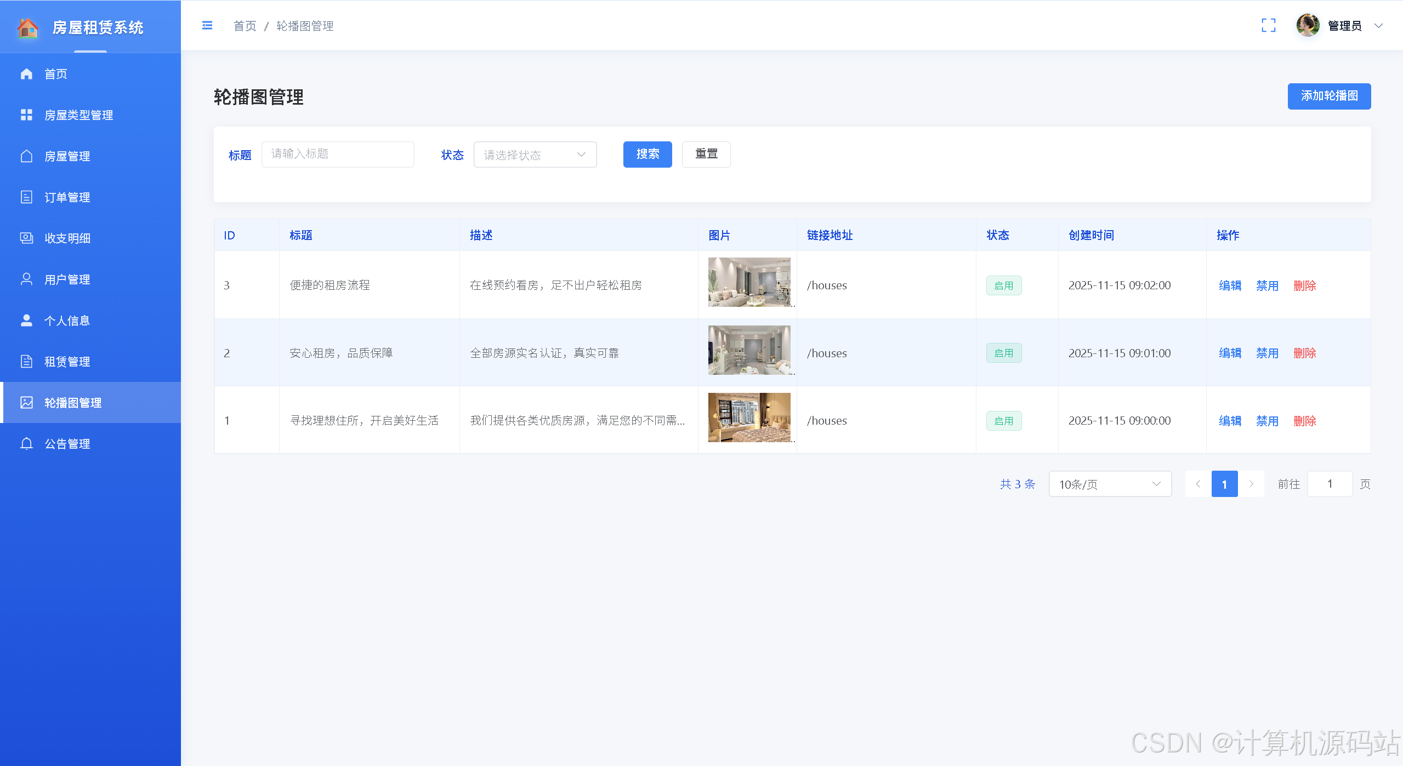1403x766 pixels.
Task: Click the admin avatar picture
Action: pyautogui.click(x=1308, y=26)
